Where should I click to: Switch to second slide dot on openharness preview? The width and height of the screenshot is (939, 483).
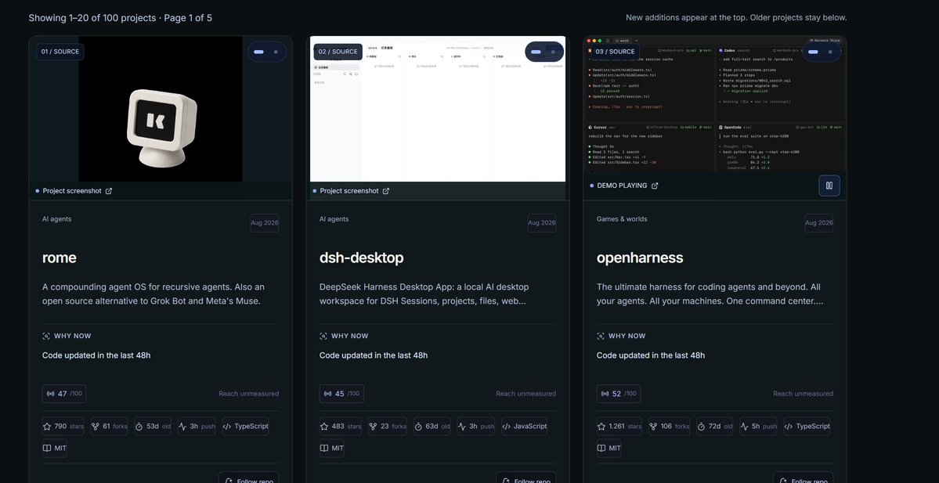(x=830, y=52)
